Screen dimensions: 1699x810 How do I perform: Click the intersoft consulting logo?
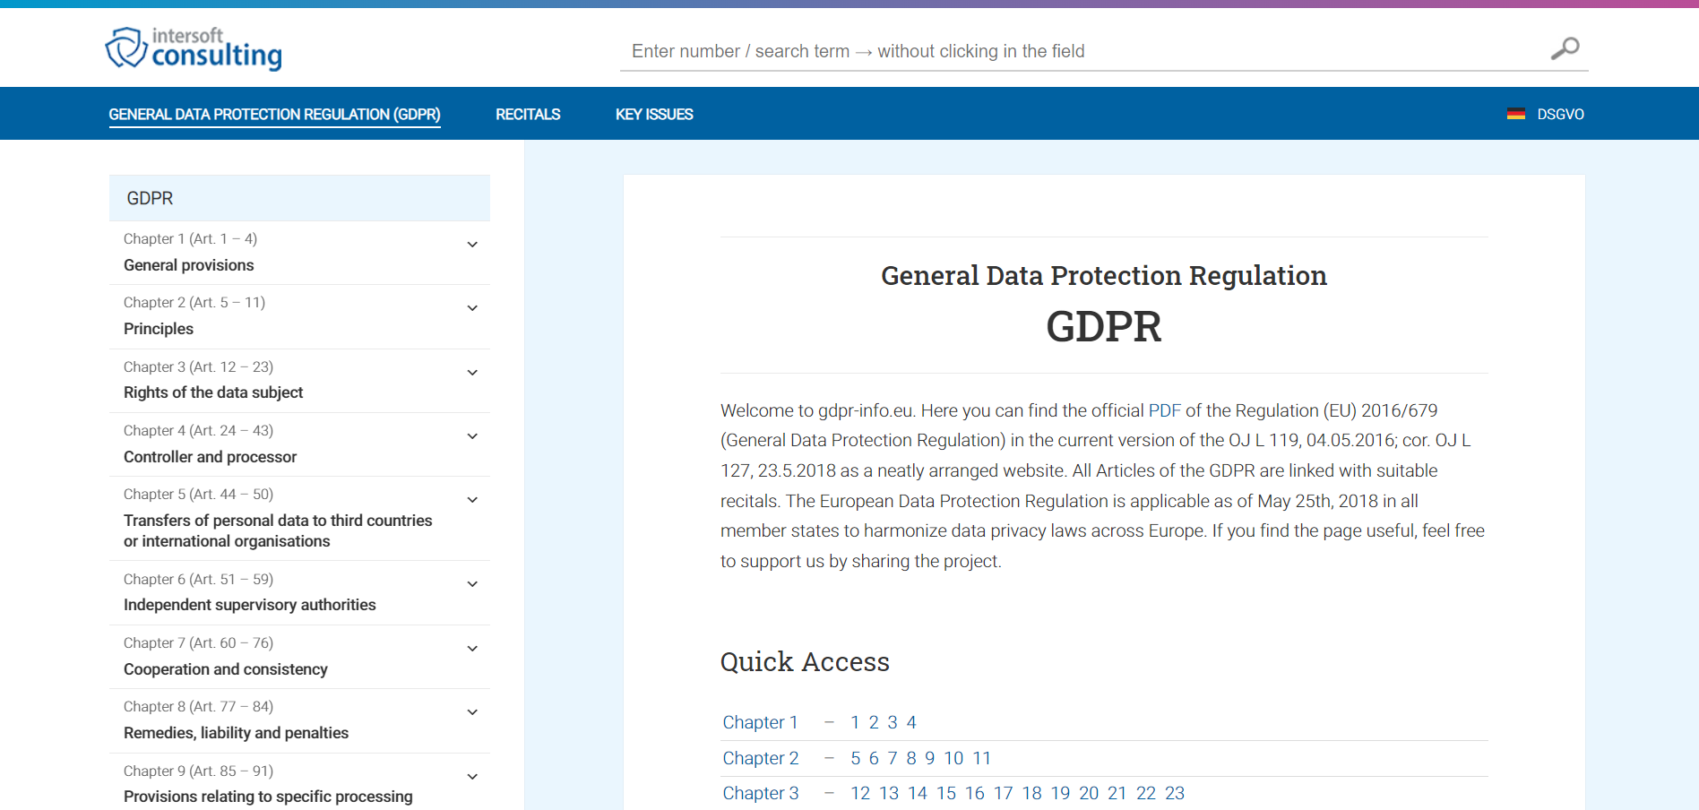coord(193,48)
